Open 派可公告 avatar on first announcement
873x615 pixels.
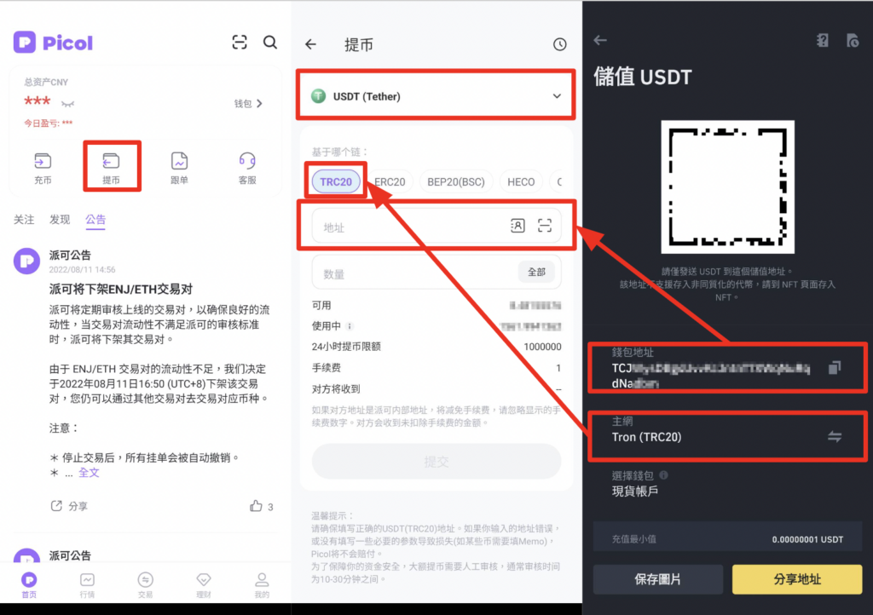coord(26,261)
